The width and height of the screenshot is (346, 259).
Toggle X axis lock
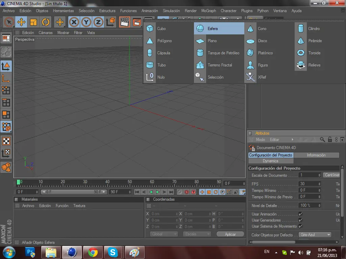[x=74, y=22]
